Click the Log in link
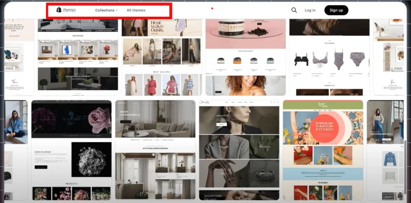Screen dimensions: 411x203 [x=310, y=10]
